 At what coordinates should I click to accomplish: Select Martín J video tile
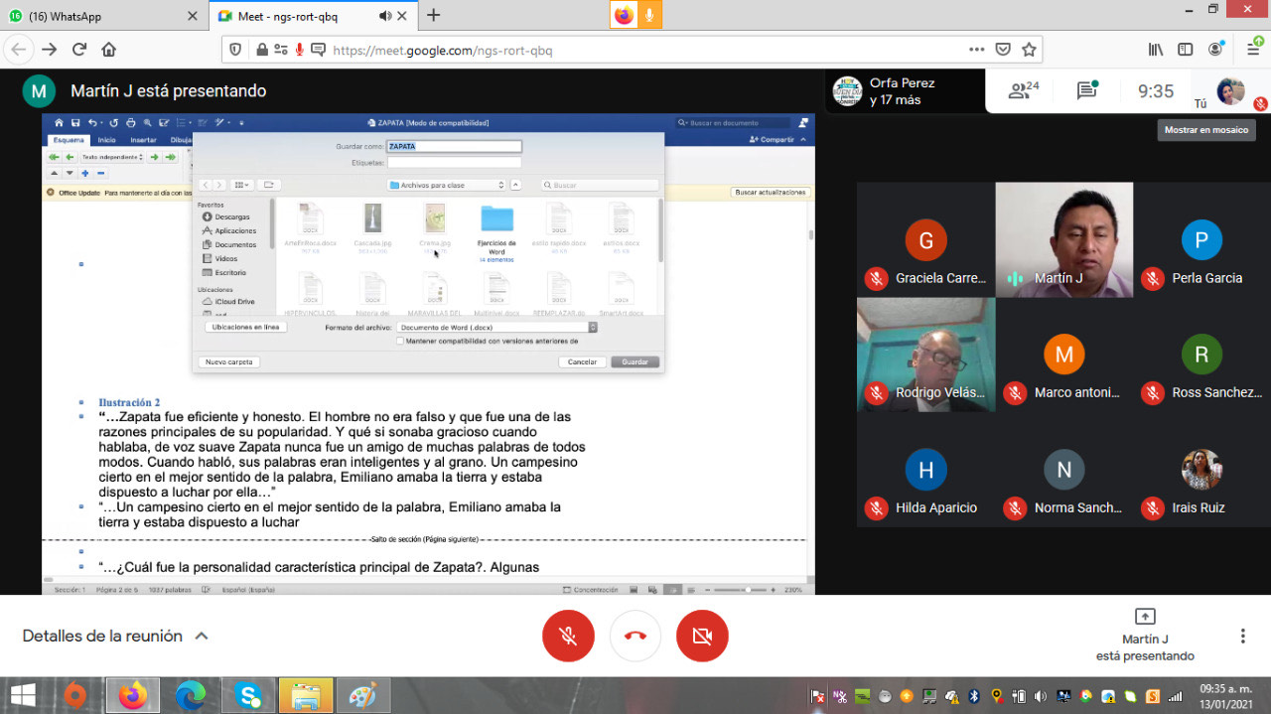tap(1063, 239)
